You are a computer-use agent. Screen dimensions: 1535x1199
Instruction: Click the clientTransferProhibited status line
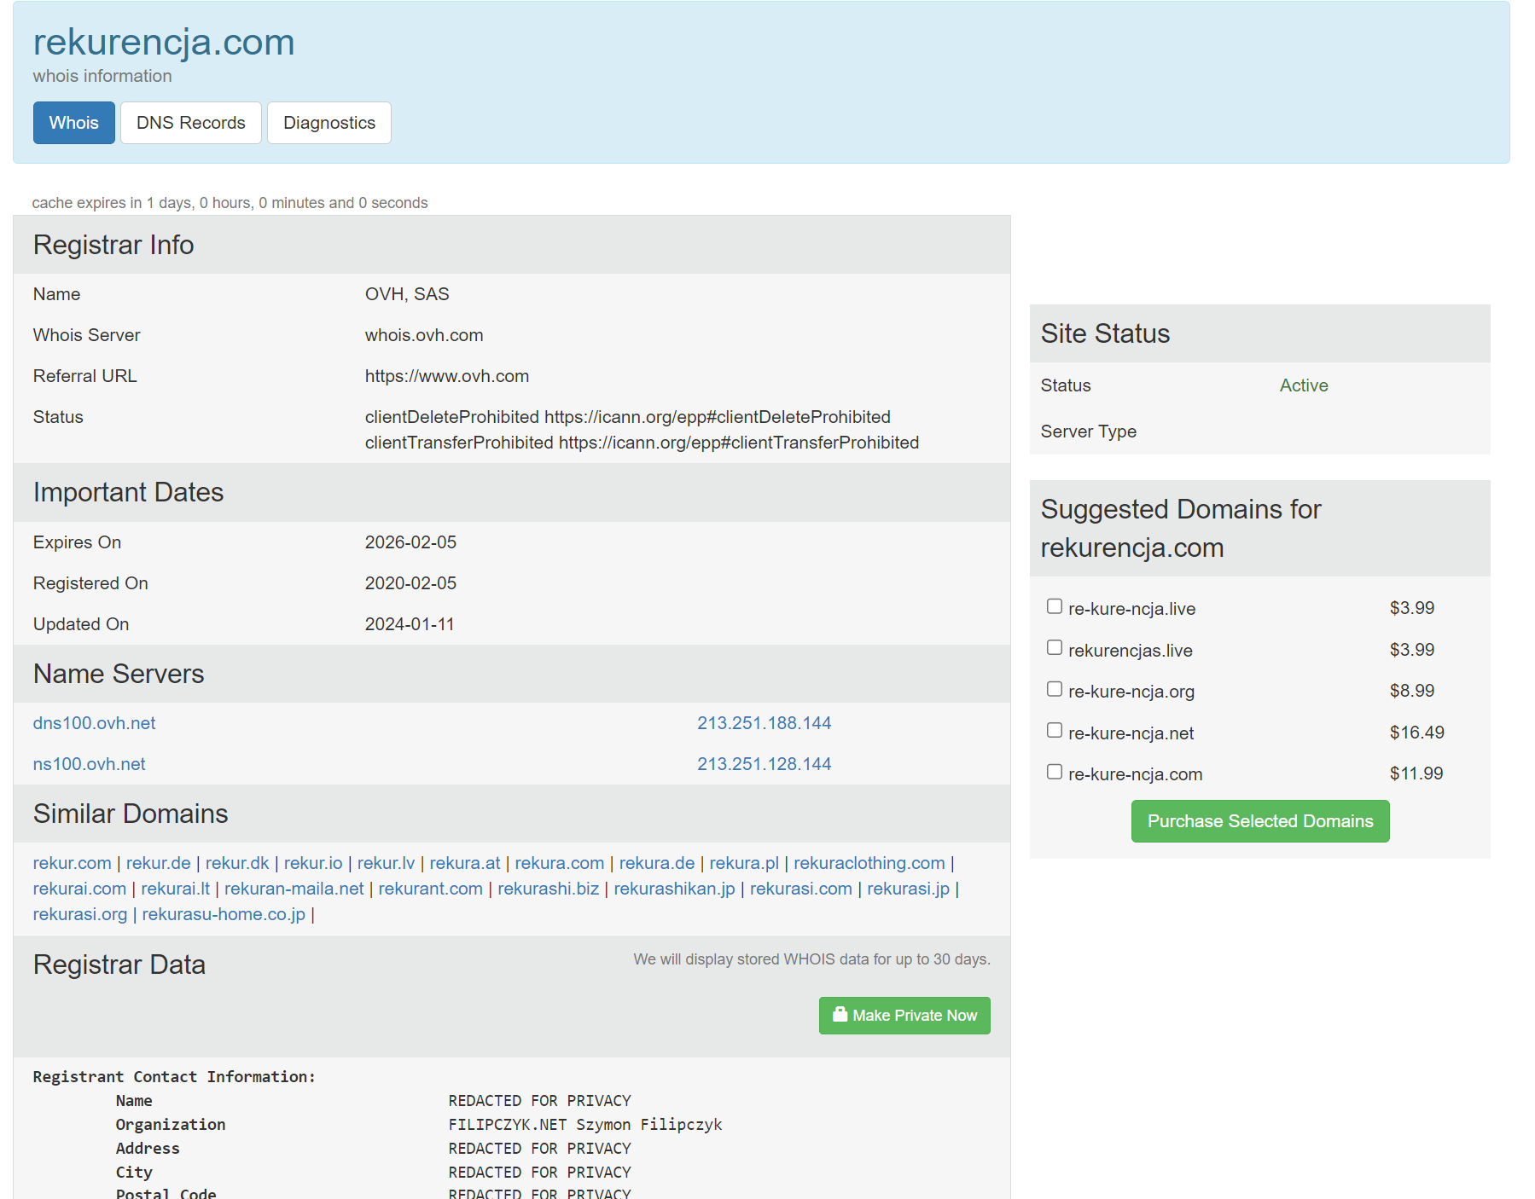(x=642, y=443)
